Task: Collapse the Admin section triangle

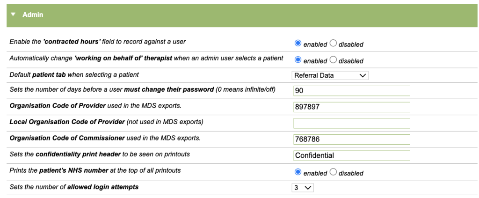Action: (13, 15)
